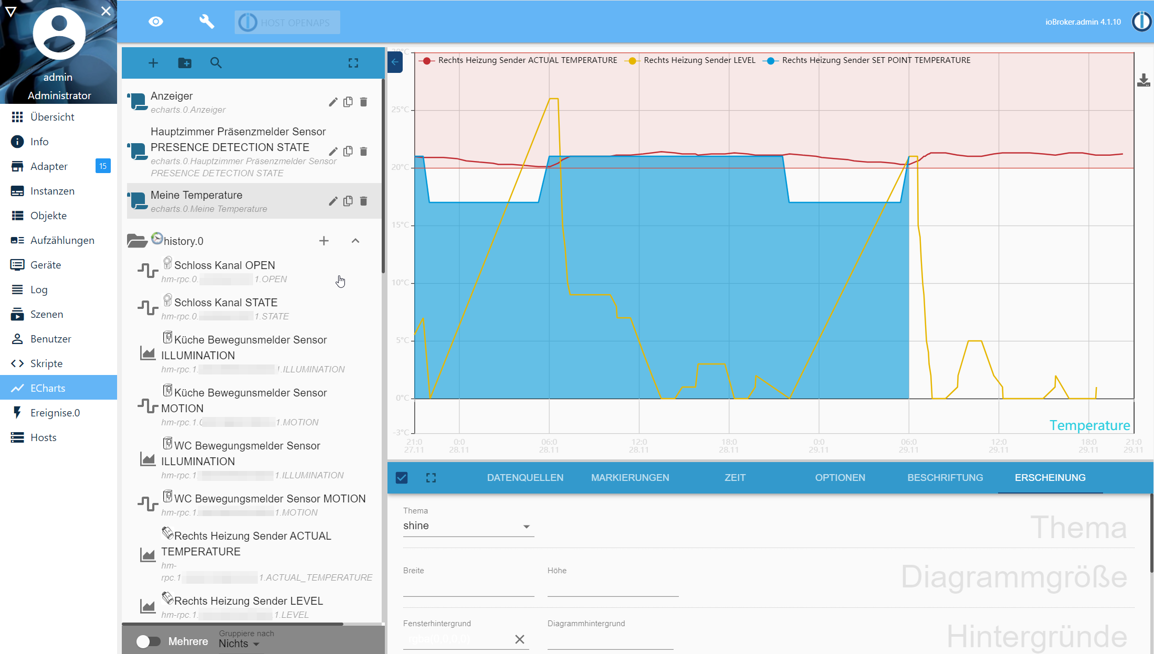Open the Thema shine dropdown
Image resolution: width=1154 pixels, height=654 pixels.
468,526
